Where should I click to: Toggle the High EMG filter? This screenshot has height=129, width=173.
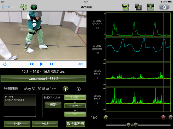[x=75, y=97]
